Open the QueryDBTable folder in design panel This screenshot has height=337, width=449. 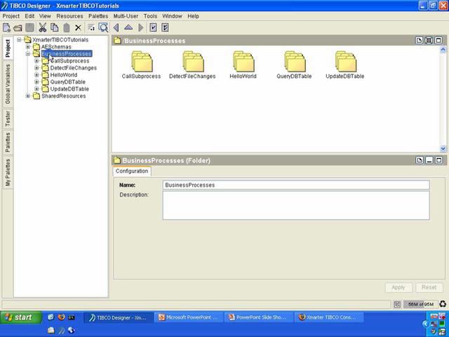(x=294, y=65)
